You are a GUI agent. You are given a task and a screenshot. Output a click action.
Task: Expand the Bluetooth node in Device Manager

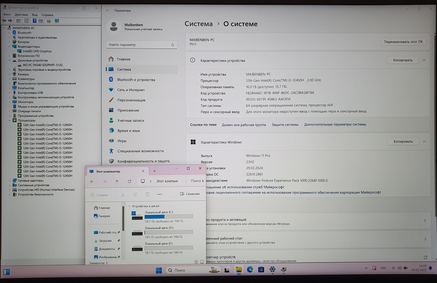9,32
